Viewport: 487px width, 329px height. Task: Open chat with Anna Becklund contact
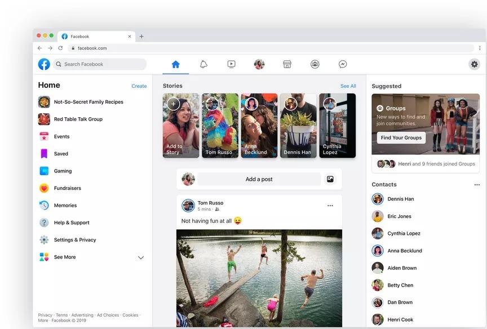point(397,251)
